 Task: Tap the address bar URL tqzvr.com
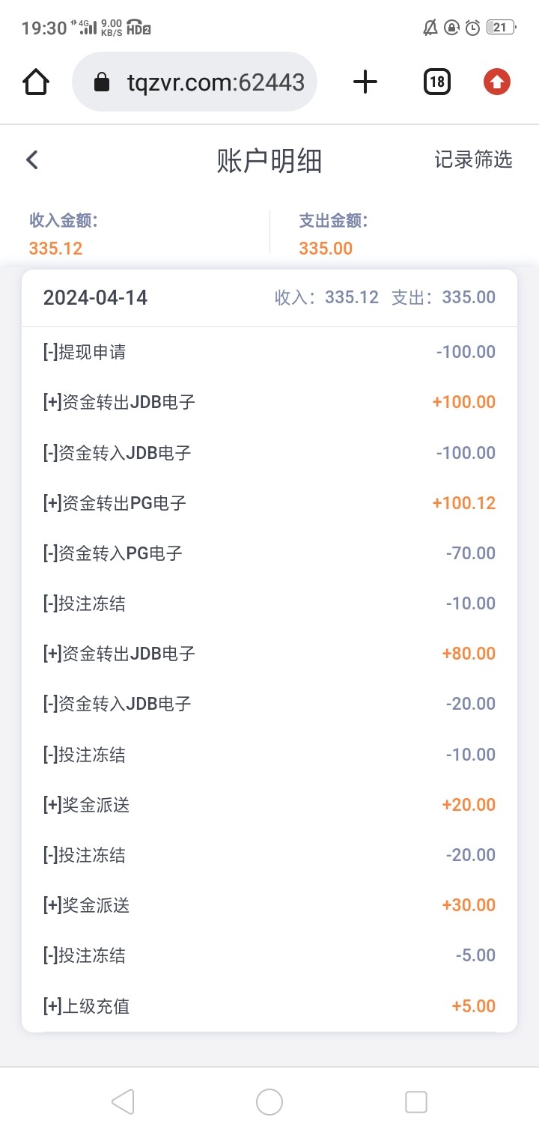coord(216,82)
